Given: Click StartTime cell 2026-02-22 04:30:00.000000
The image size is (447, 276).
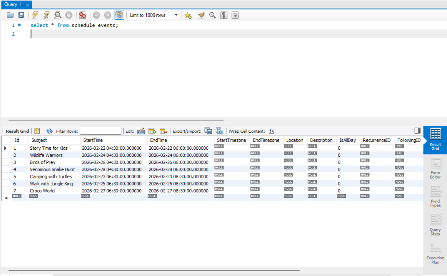Looking at the screenshot, I should (x=114, y=148).
